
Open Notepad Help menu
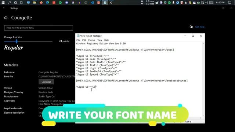coord(106,40)
